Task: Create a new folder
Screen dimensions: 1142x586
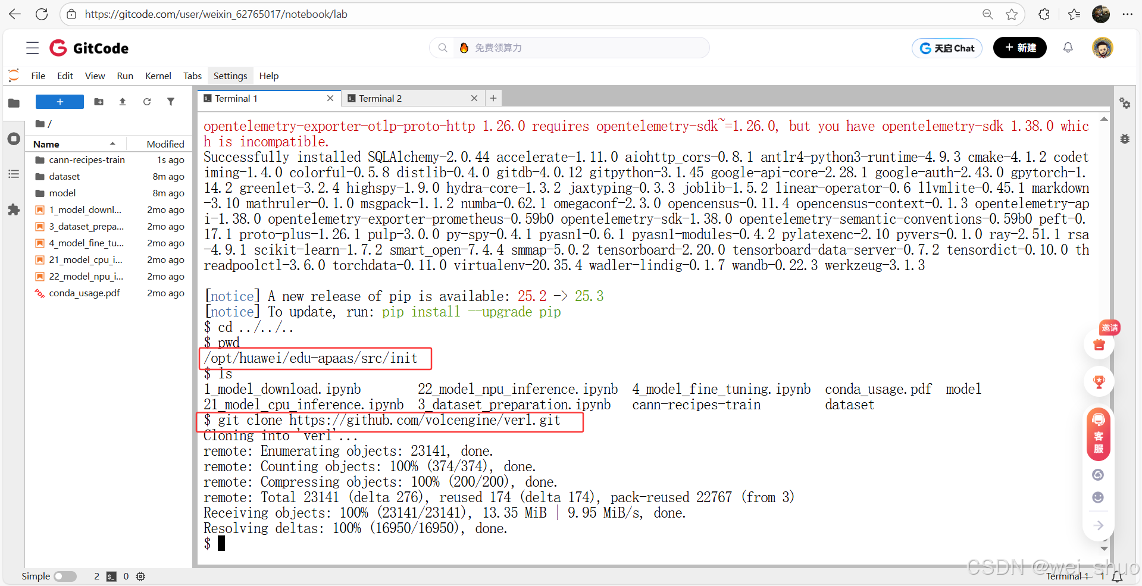Action: click(x=99, y=102)
